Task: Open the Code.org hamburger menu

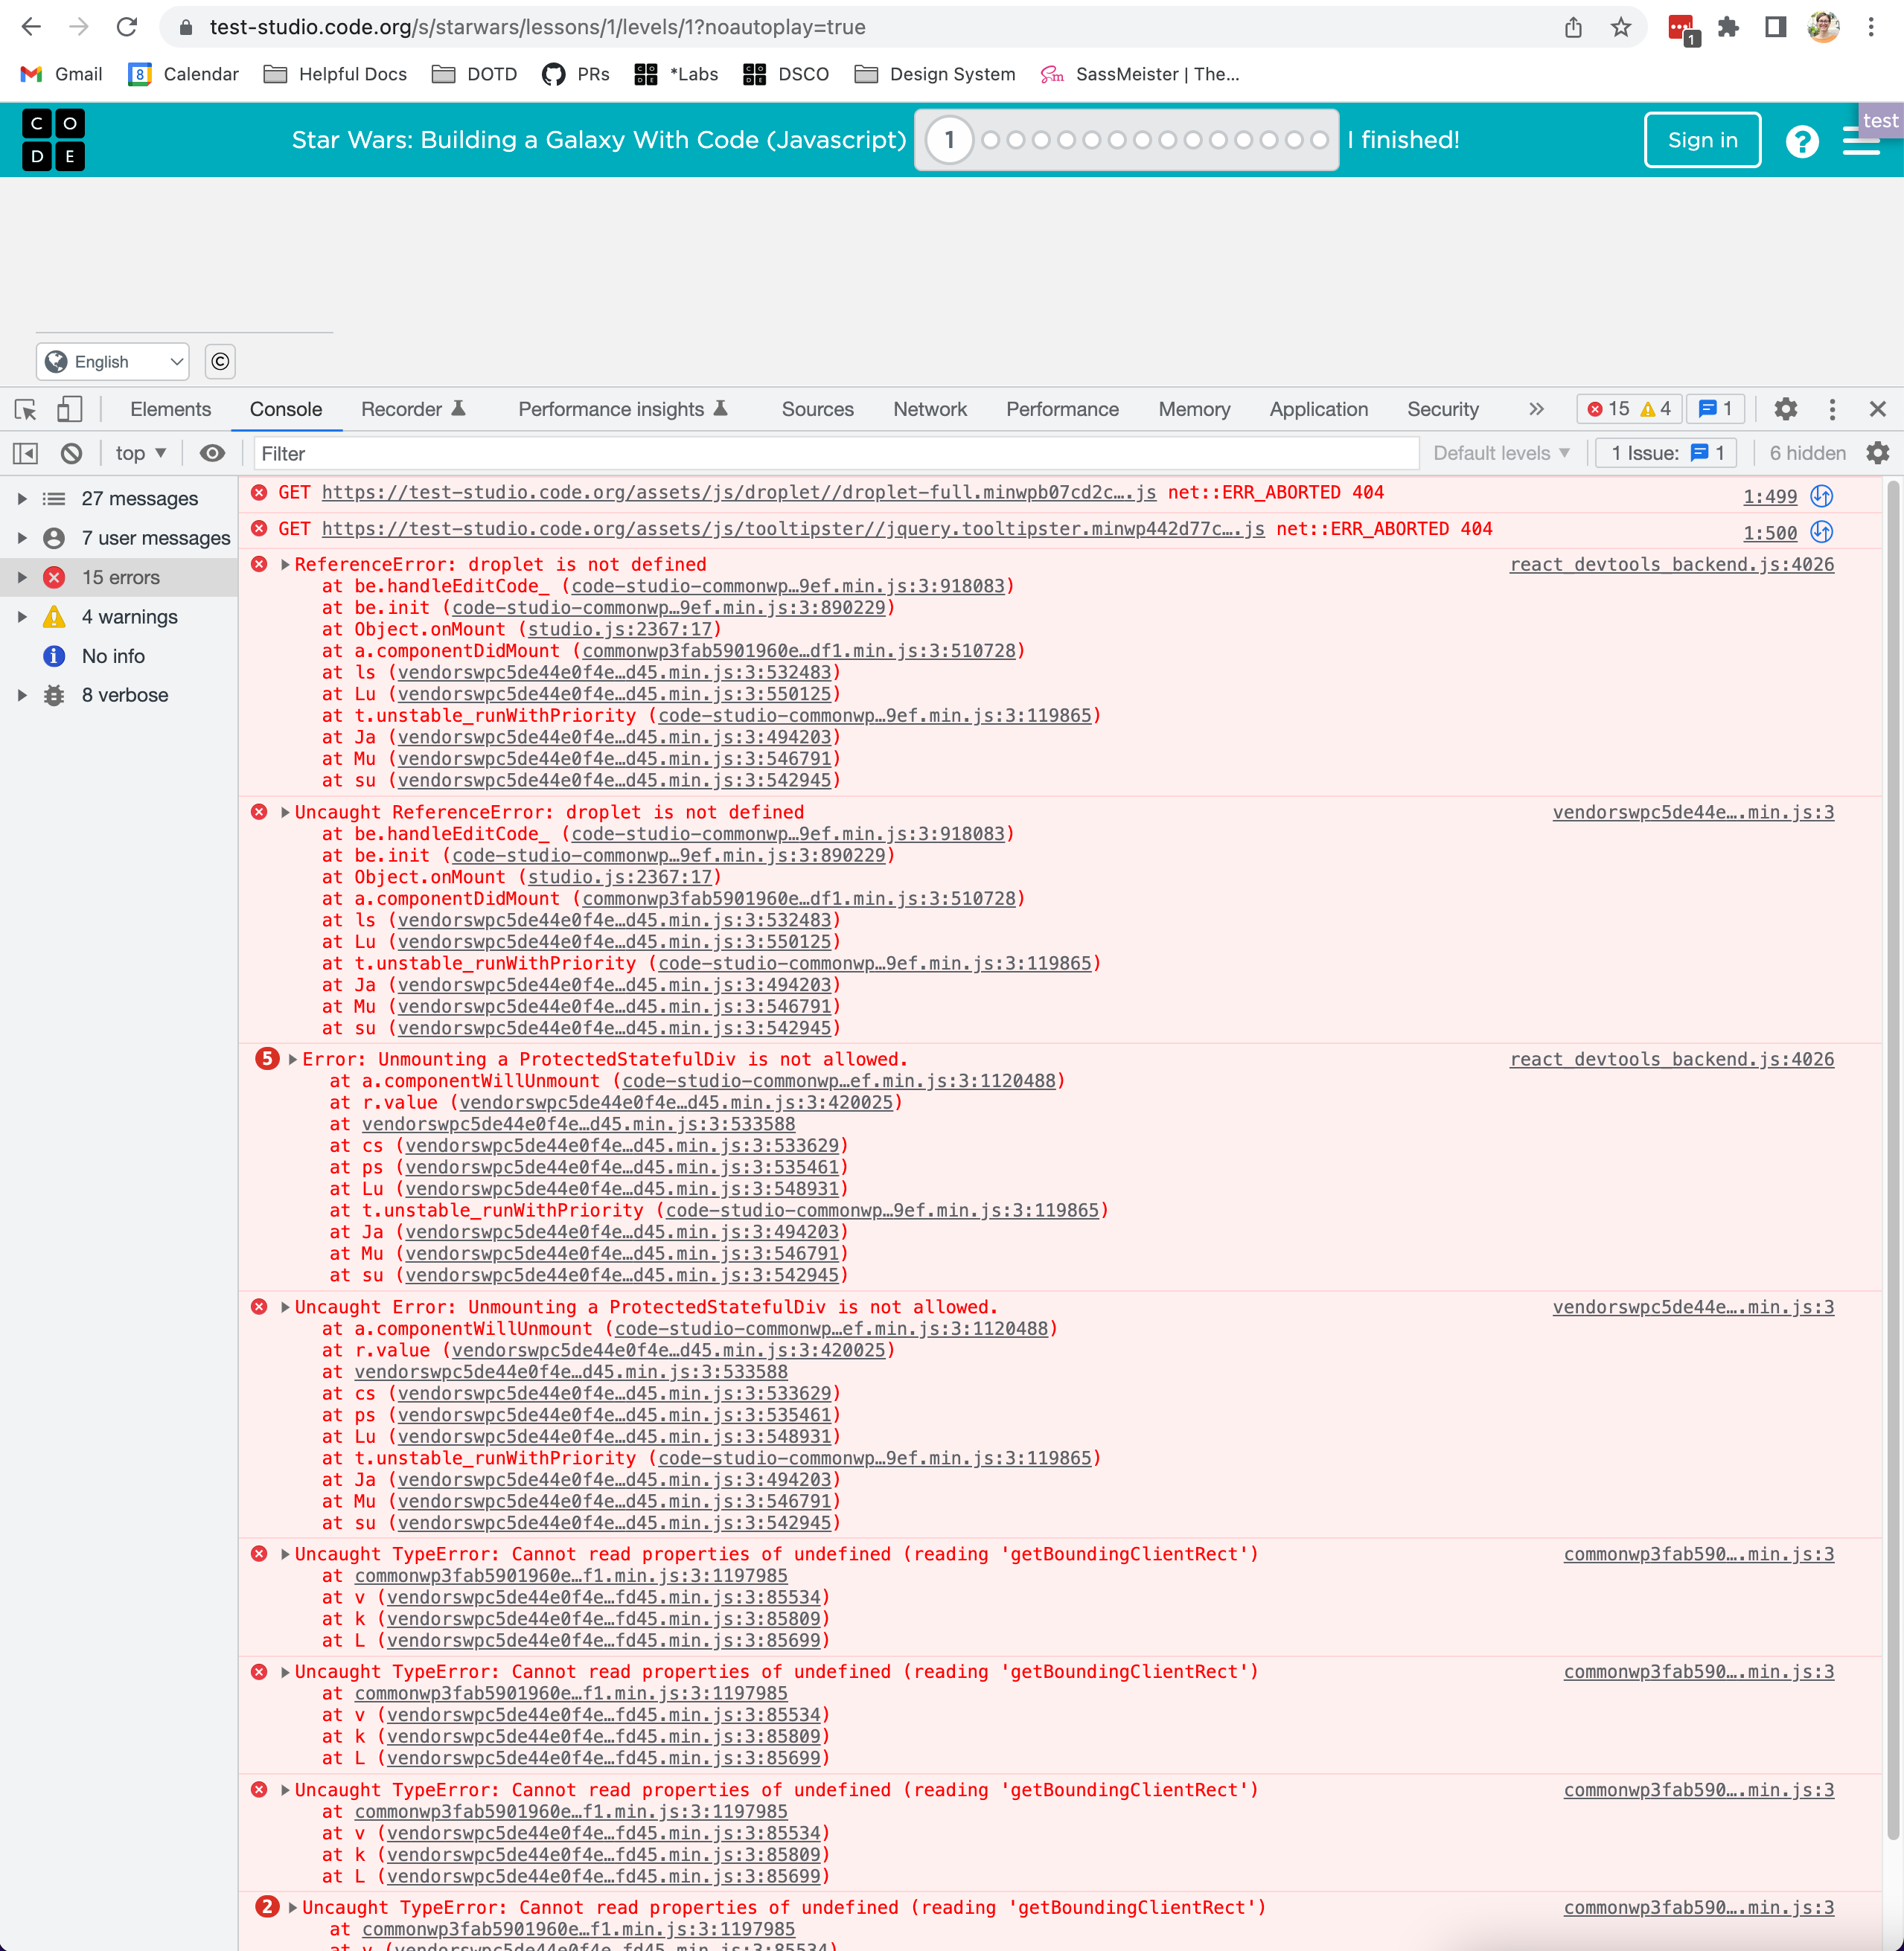Action: (1861, 142)
